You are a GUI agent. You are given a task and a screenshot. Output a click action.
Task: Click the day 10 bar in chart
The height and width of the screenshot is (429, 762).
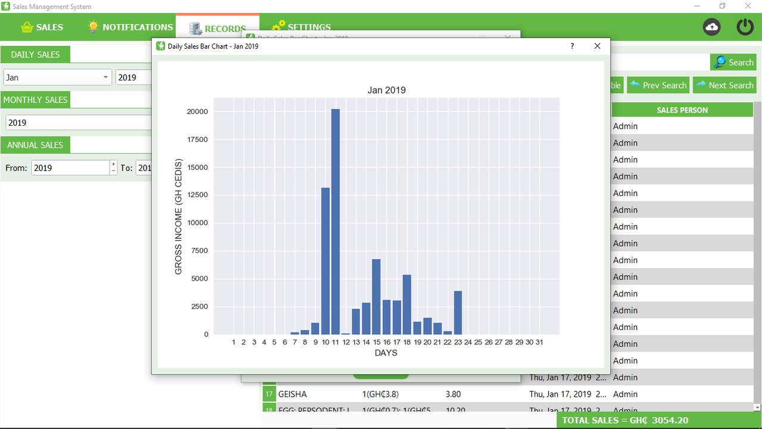(326, 261)
